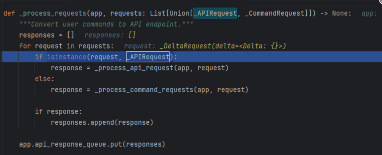Click the isinstance call on the highlighted line

tap(66, 57)
